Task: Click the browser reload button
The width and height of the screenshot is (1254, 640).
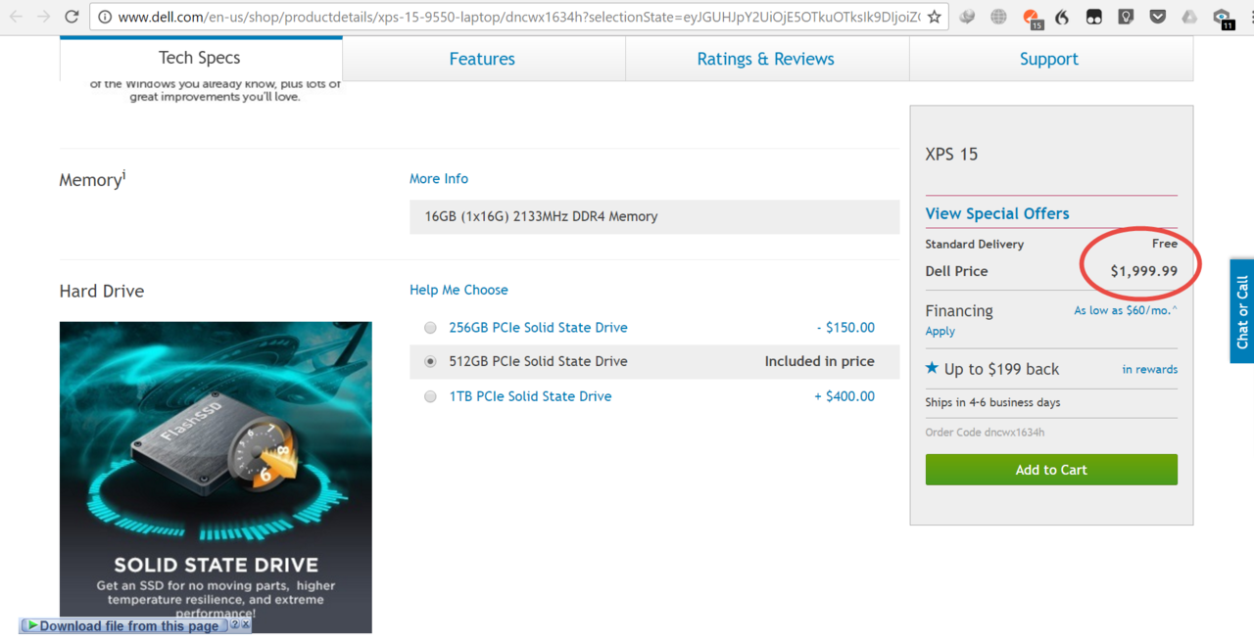Action: tap(72, 17)
